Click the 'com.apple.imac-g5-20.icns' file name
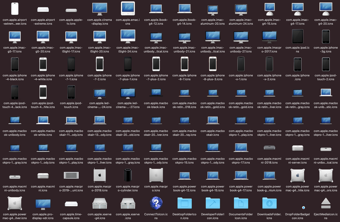The width and height of the screenshot is (340, 222). pos(43,50)
